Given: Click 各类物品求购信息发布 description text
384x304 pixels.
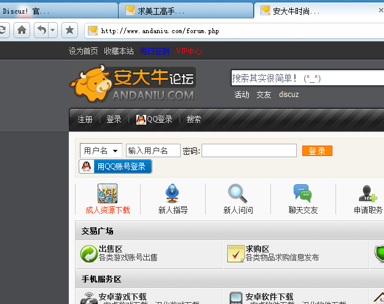Looking at the screenshot, I should 282,257.
